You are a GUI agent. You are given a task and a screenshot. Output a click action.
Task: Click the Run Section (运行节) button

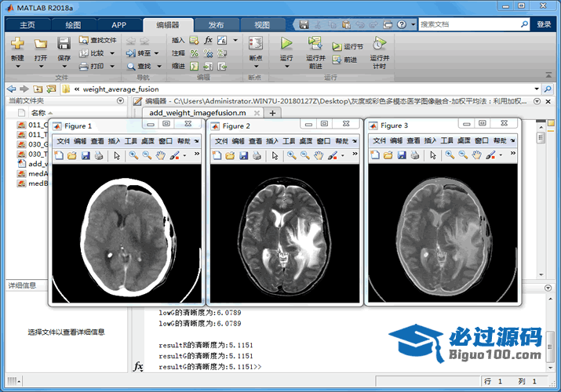point(348,46)
